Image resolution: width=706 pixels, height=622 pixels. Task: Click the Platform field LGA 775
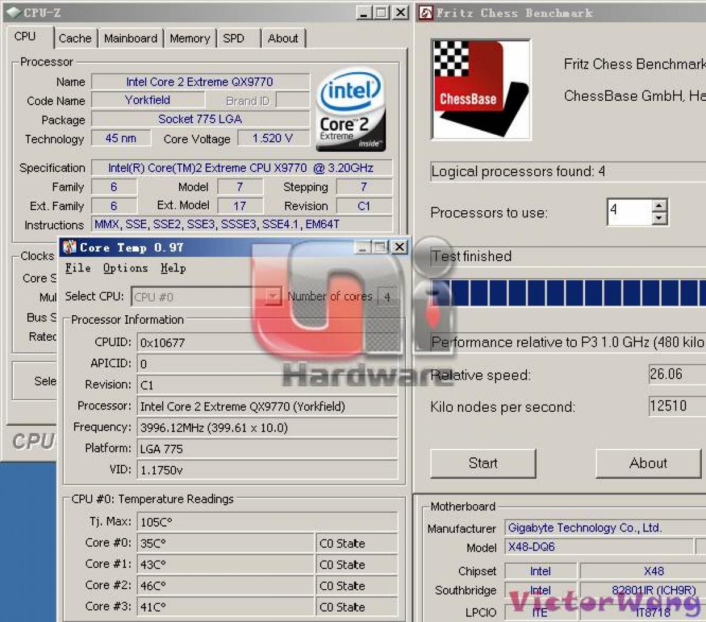coord(267,449)
